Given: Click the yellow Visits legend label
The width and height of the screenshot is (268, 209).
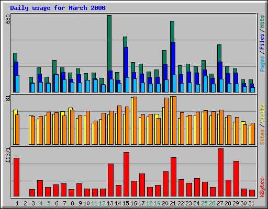Looking at the screenshot, I should pyautogui.click(x=262, y=113).
